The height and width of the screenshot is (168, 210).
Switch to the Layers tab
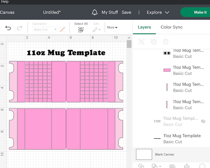pyautogui.click(x=144, y=27)
